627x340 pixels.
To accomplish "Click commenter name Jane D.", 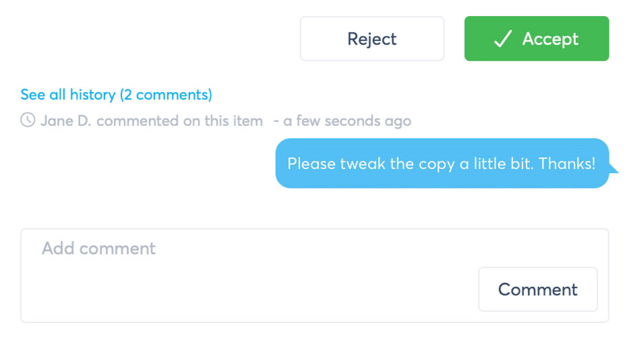I will [x=65, y=121].
